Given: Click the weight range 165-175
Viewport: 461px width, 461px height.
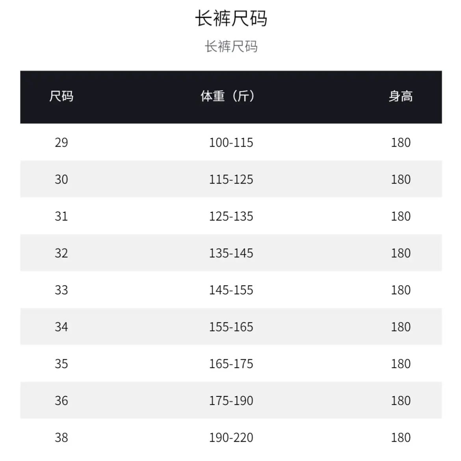Looking at the screenshot, I should point(231,364).
